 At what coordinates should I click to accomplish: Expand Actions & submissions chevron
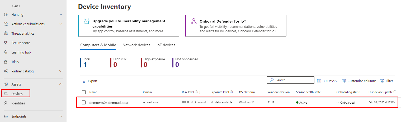(61, 24)
